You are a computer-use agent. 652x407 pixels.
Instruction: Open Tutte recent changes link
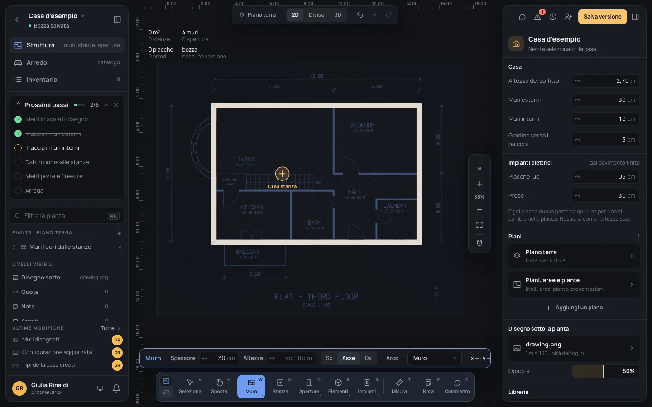point(110,328)
